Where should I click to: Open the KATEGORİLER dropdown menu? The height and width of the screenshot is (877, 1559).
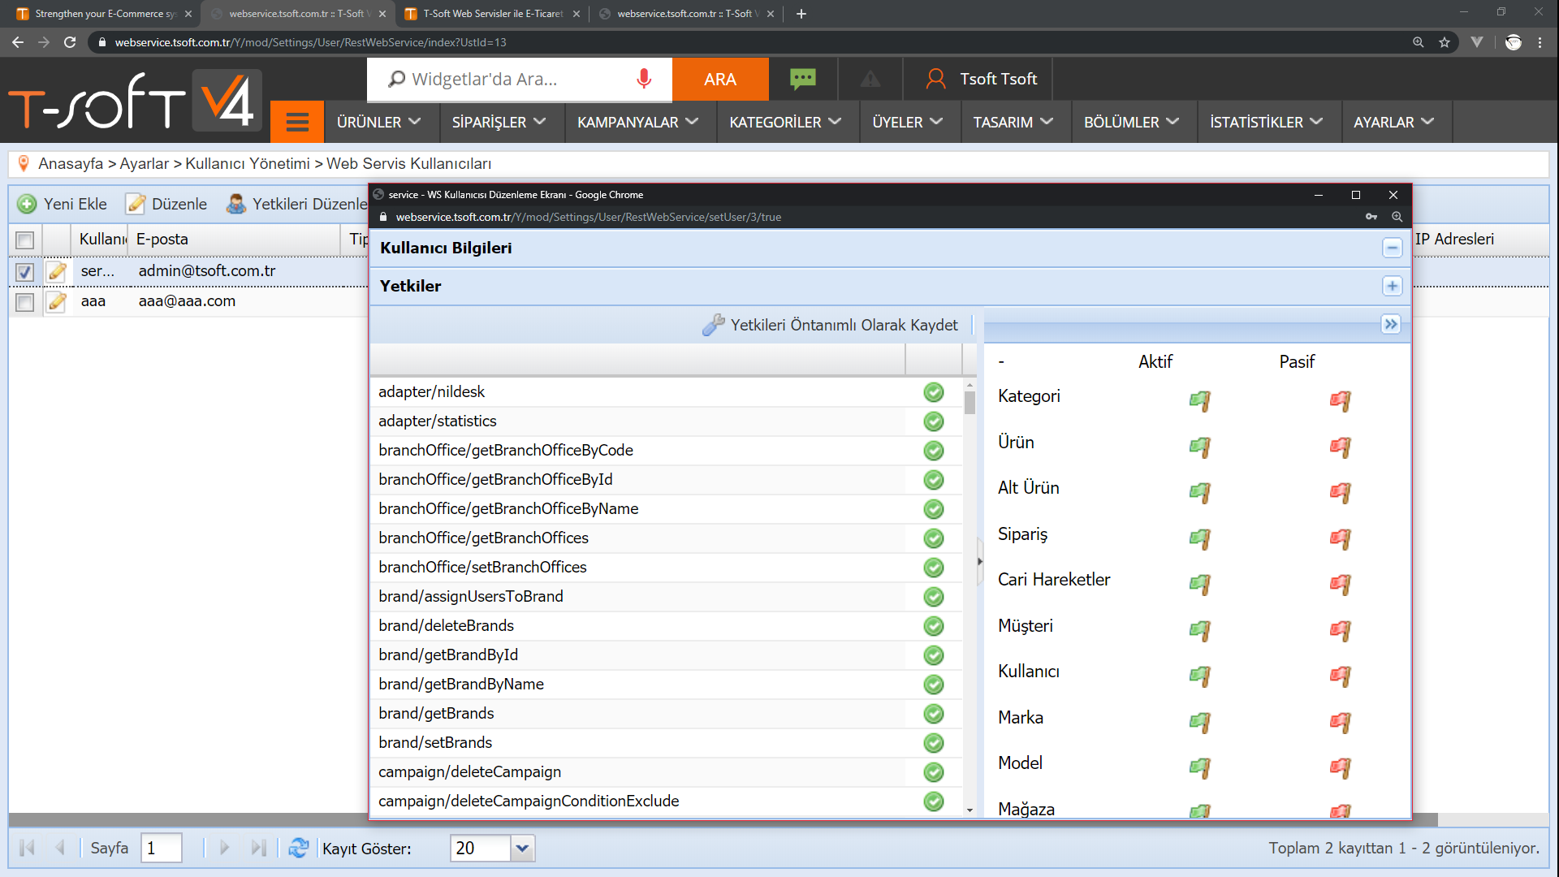click(x=784, y=122)
